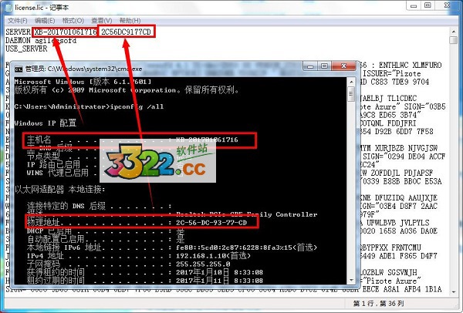Image resolution: width=463 pixels, height=313 pixels.
Task: Click the IPv4 address 192.168.1.10 value
Action: (x=213, y=256)
